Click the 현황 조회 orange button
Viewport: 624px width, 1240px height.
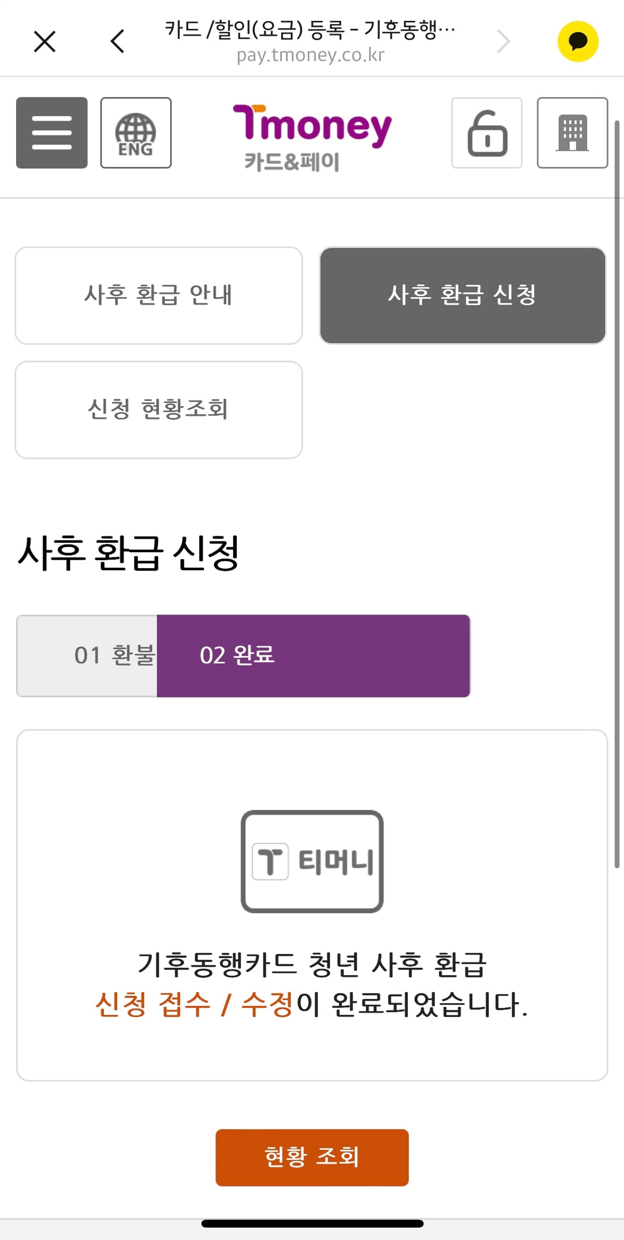point(312,1157)
